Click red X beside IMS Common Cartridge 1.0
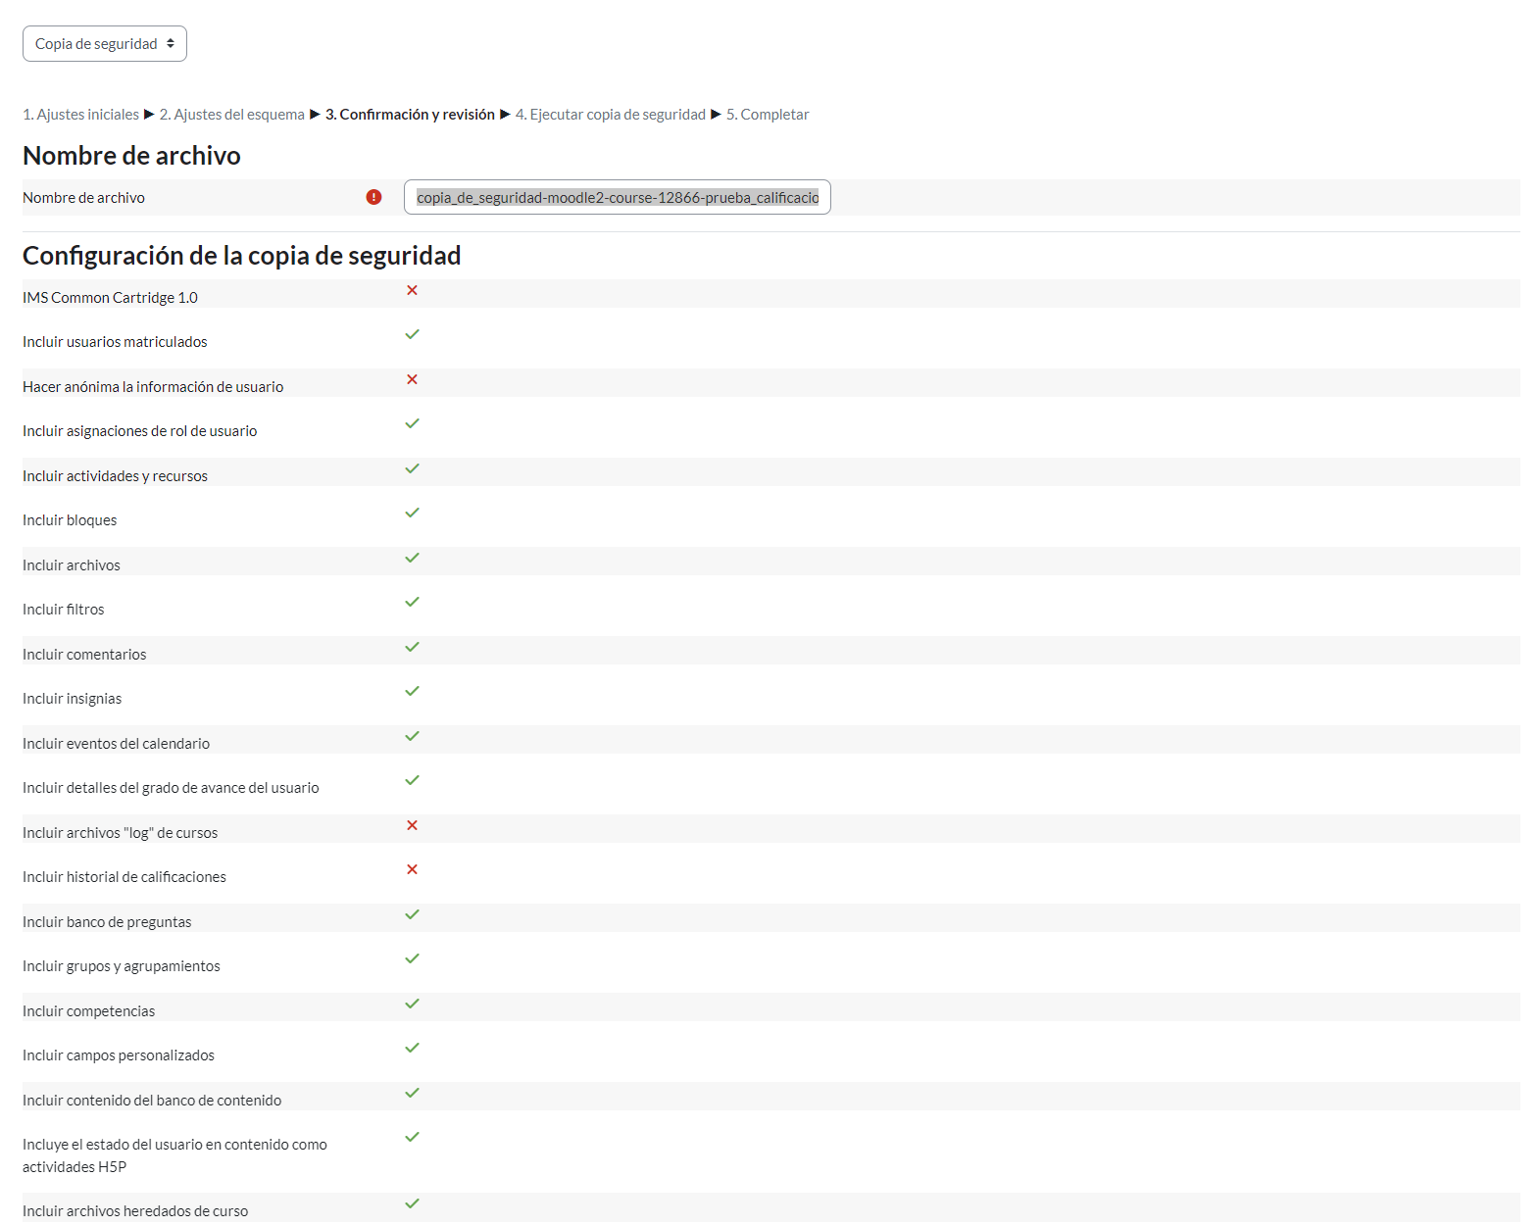Image resolution: width=1540 pixels, height=1226 pixels. pos(412,290)
